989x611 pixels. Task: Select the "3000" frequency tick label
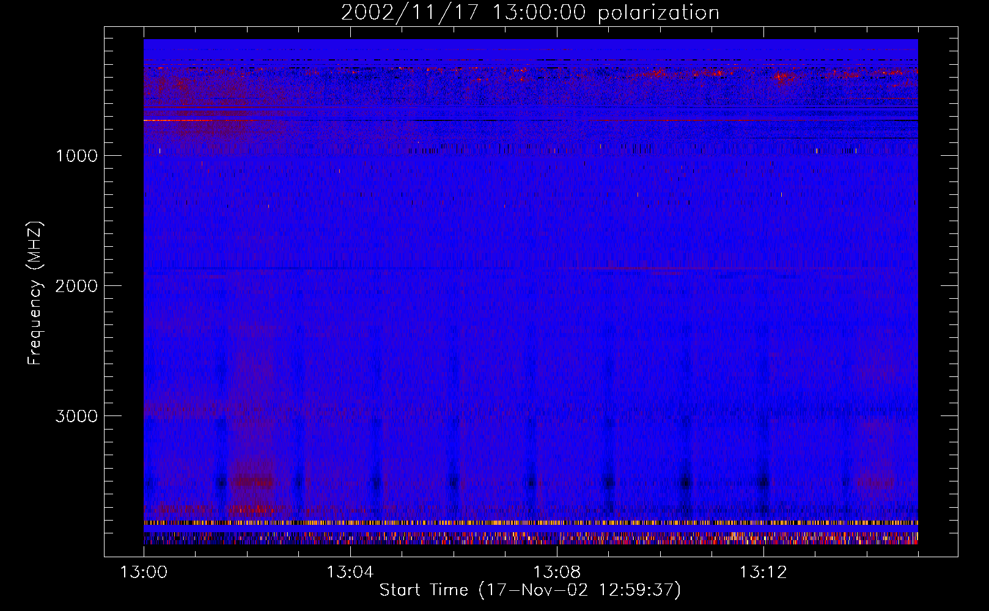[76, 416]
